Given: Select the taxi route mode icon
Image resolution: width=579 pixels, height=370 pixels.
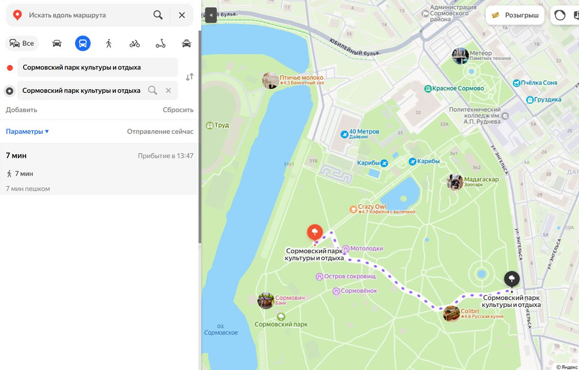Looking at the screenshot, I should pos(186,43).
